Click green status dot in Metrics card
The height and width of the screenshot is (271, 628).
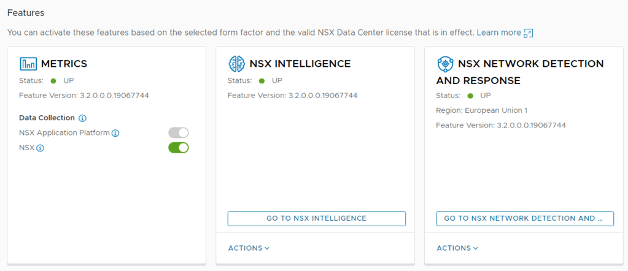click(53, 80)
